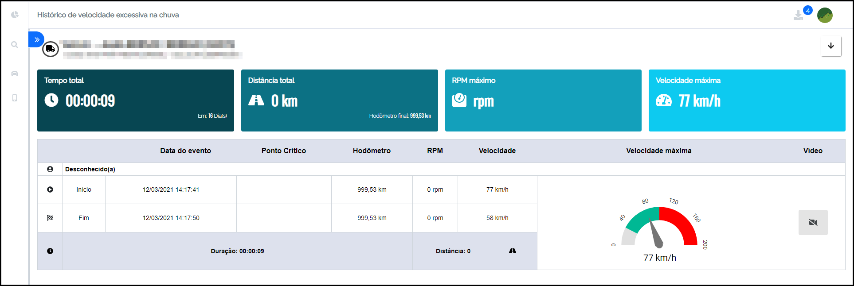The height and width of the screenshot is (286, 854).
Task: Click the Fim label cell
Action: click(84, 218)
